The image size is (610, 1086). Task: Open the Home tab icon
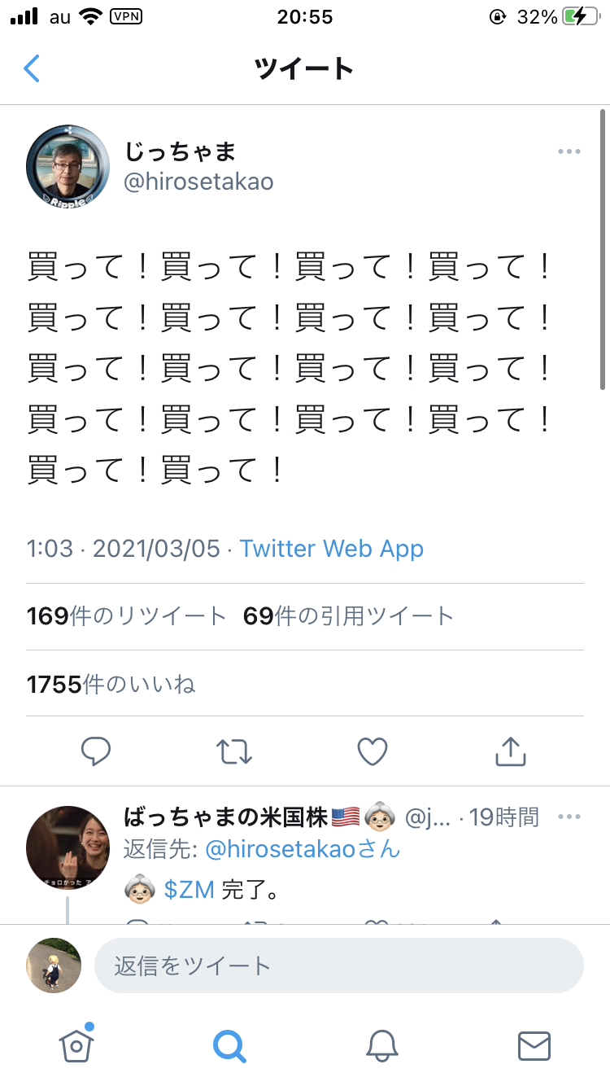pyautogui.click(x=76, y=1043)
